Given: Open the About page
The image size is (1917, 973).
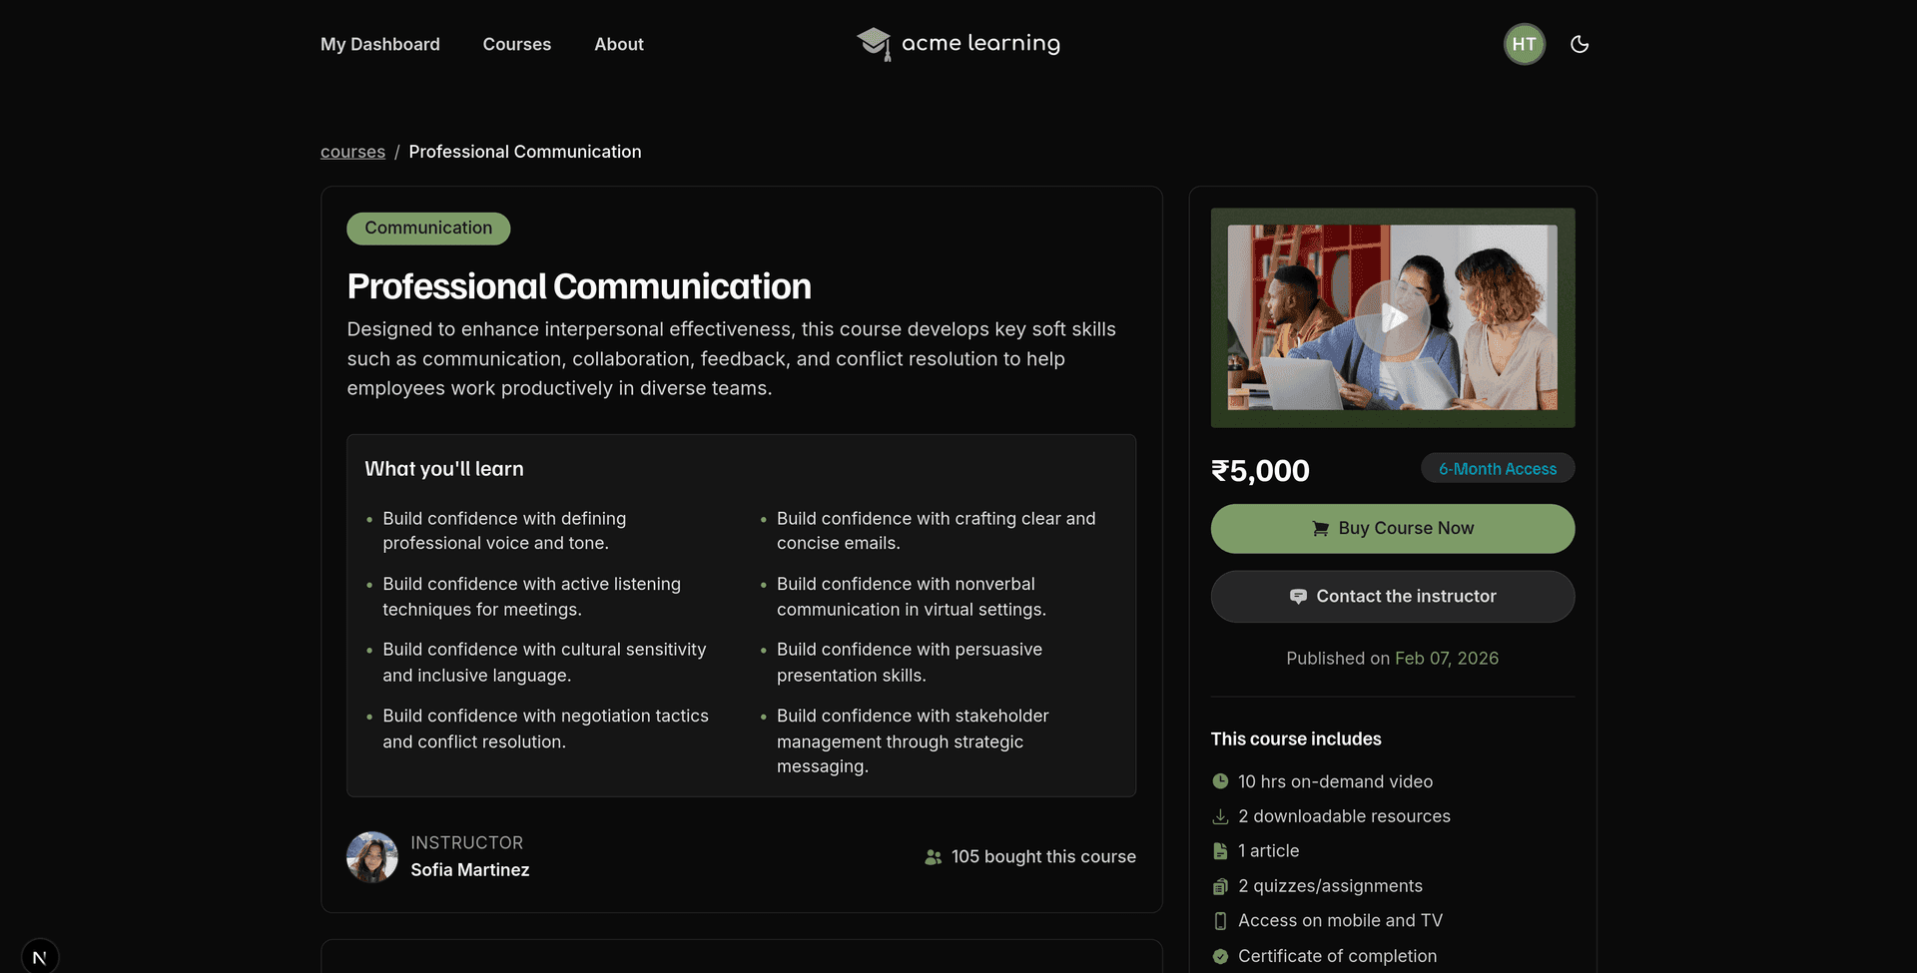Looking at the screenshot, I should coord(618,44).
